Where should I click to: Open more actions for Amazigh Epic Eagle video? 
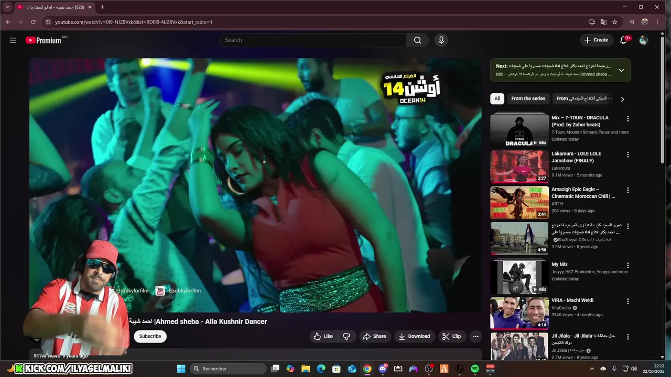(x=627, y=190)
